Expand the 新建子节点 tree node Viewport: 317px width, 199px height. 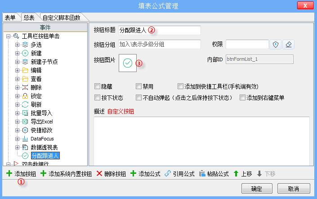[17, 62]
